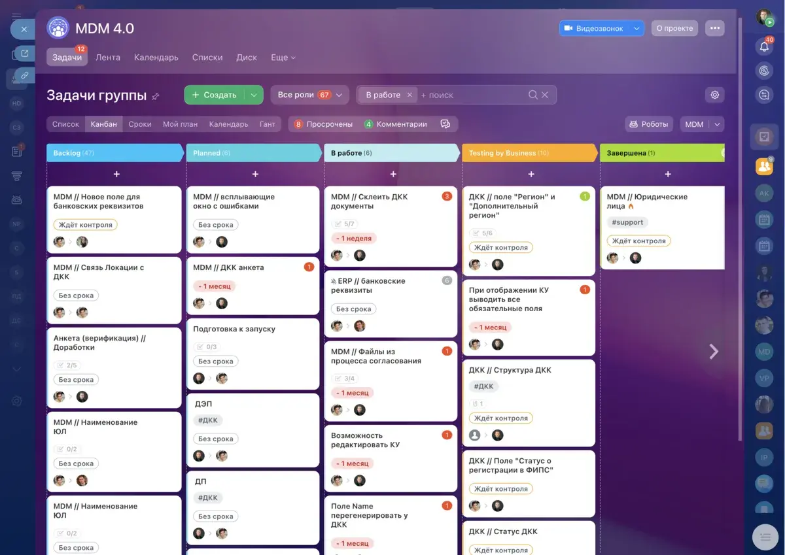This screenshot has width=785, height=555.
Task: Add a card to Backlog column
Action: (x=116, y=174)
